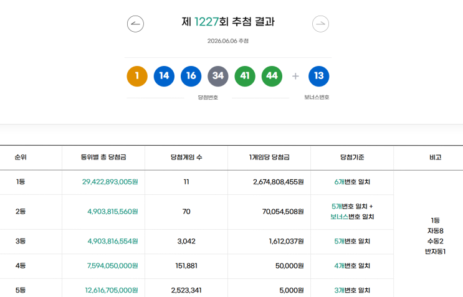Click the per-game prize 5,000원
The width and height of the screenshot is (463, 297).
(292, 290)
